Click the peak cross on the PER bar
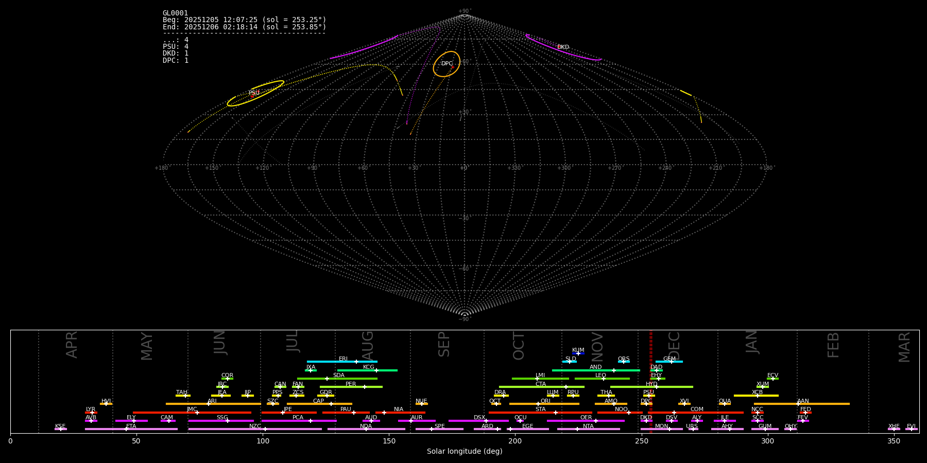This screenshot has width=927, height=463. (365, 387)
